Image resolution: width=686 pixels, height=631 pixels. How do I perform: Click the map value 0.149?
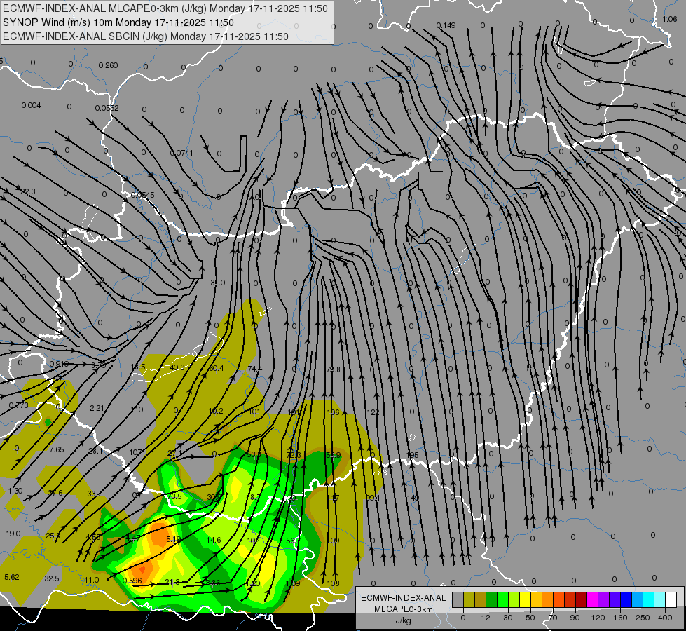click(446, 25)
